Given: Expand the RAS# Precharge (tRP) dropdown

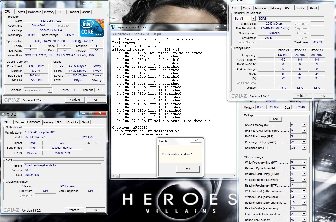Looking at the screenshot, I should [304, 136].
